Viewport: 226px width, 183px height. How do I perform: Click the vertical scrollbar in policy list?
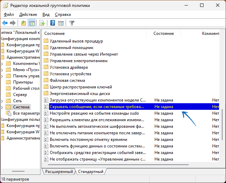pos(222,124)
